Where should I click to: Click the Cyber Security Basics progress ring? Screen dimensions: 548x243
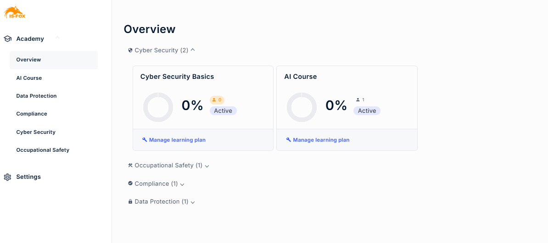pos(158,107)
